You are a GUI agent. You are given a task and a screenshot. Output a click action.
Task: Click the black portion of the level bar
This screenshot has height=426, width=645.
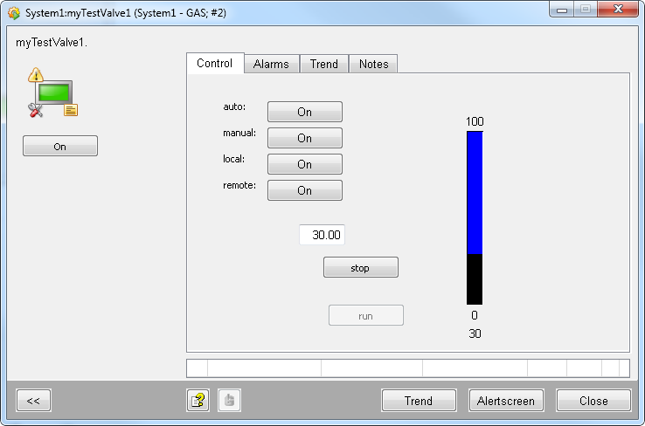point(475,279)
